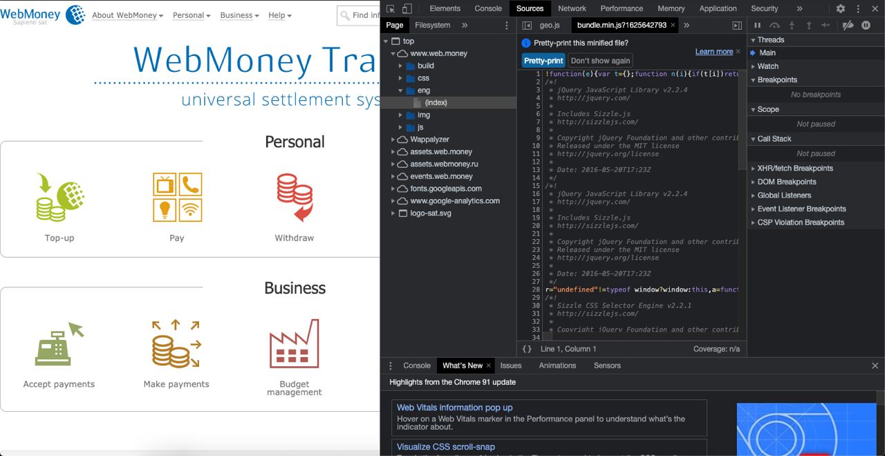Switch to the Network panel tab
This screenshot has height=456, width=885.
click(x=572, y=8)
